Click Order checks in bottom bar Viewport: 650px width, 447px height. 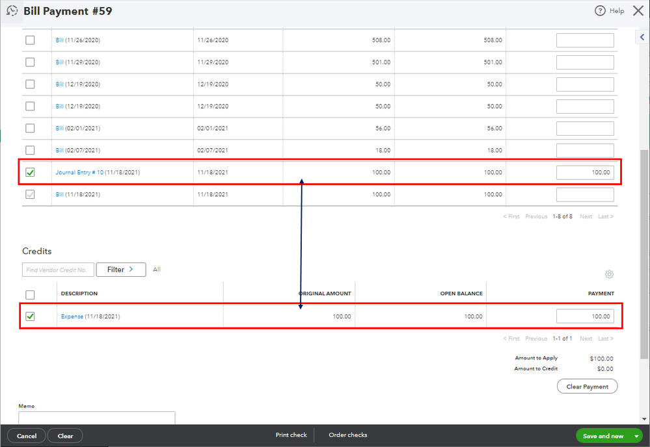click(348, 435)
